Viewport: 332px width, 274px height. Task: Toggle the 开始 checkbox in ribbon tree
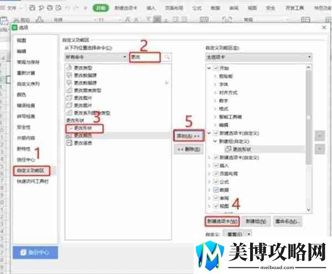click(216, 68)
